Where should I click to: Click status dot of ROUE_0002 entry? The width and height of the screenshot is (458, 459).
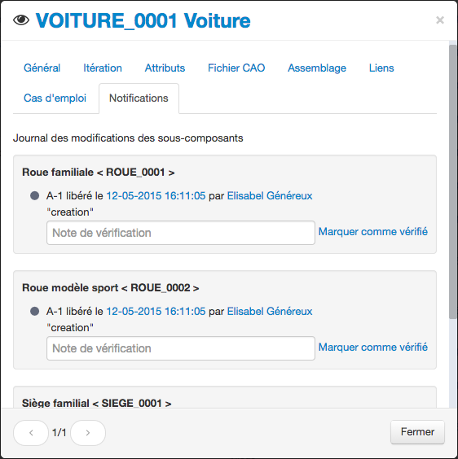coord(34,311)
